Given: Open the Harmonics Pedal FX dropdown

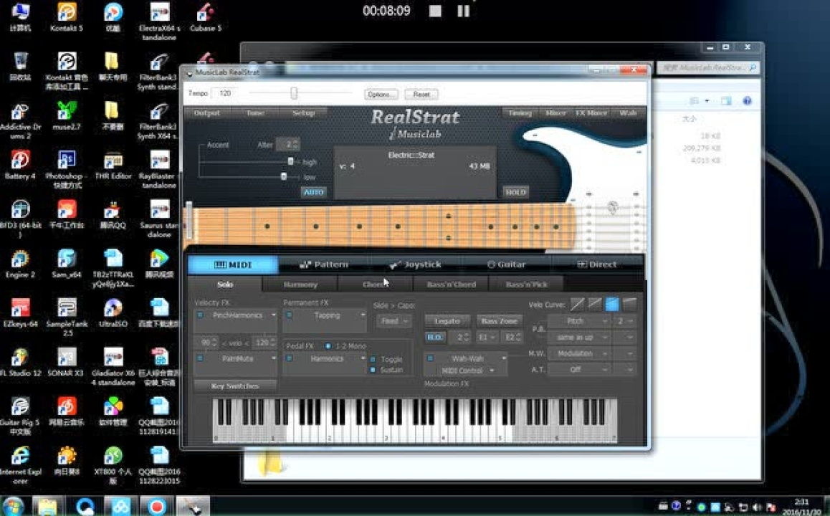Looking at the screenshot, I should 363,358.
